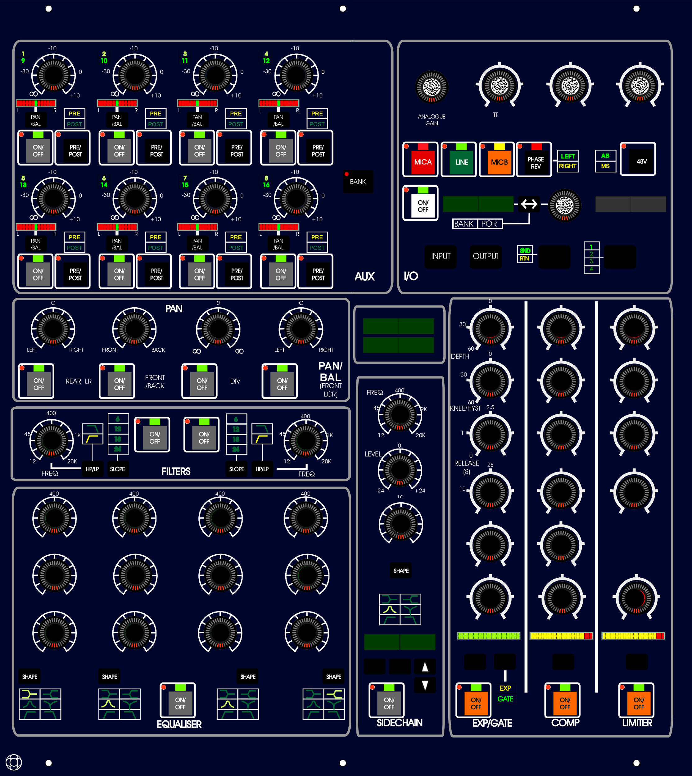Click the Sidechain filter shape grid
Screen dimensions: 692x776
[x=400, y=609]
